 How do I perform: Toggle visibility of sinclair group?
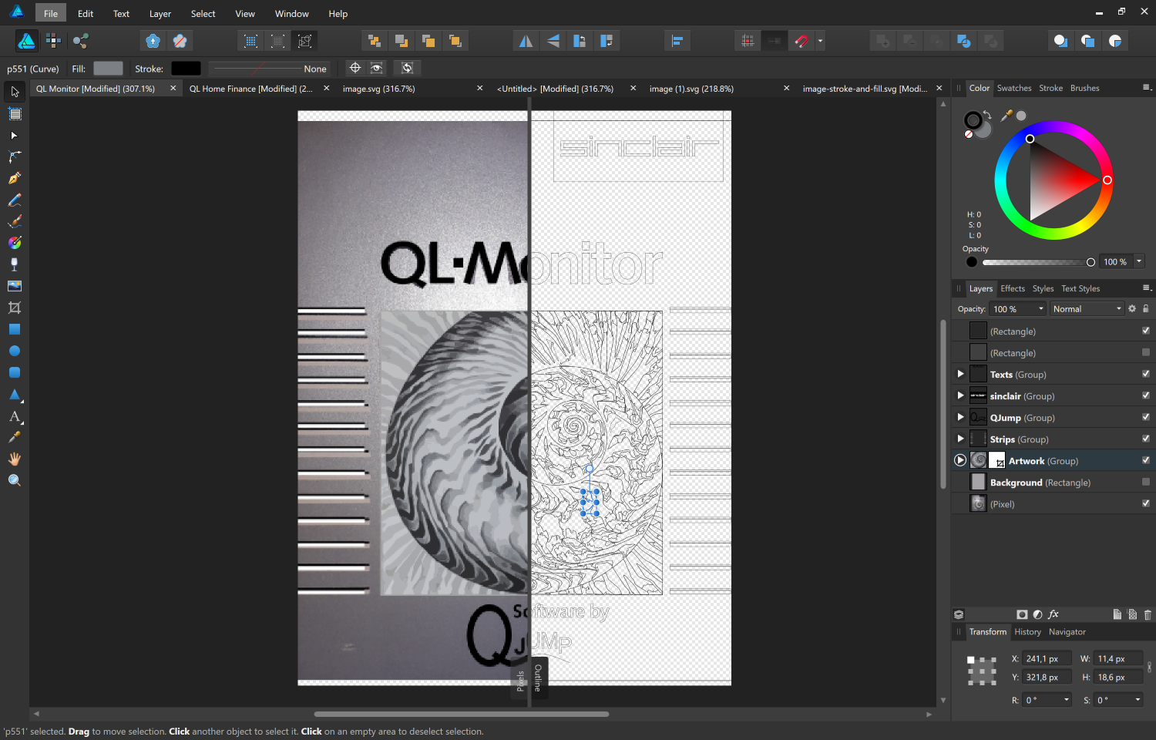click(x=1146, y=395)
